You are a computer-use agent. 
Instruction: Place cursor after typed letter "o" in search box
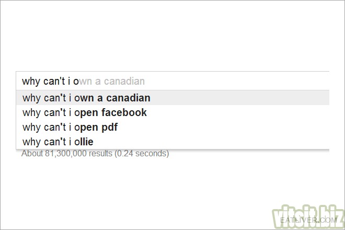[79, 81]
